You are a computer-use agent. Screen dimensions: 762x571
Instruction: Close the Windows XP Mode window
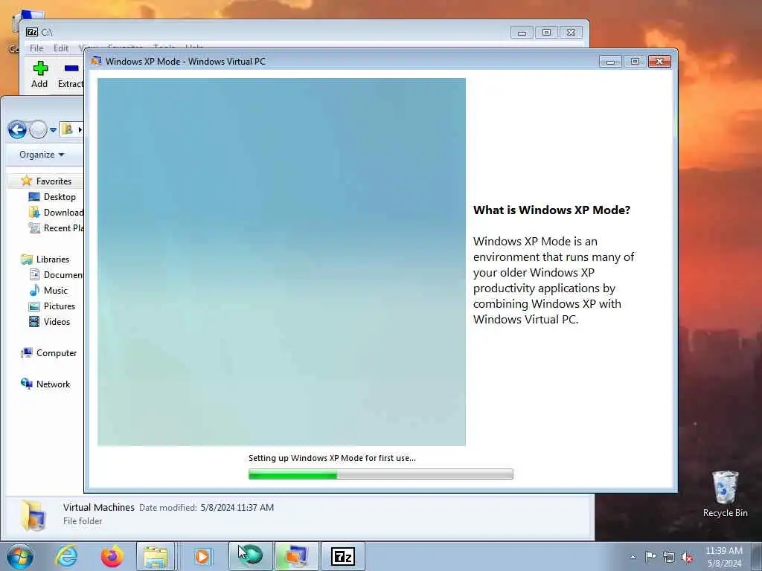(659, 61)
